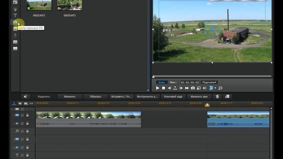Click the Разделить button

44,97
